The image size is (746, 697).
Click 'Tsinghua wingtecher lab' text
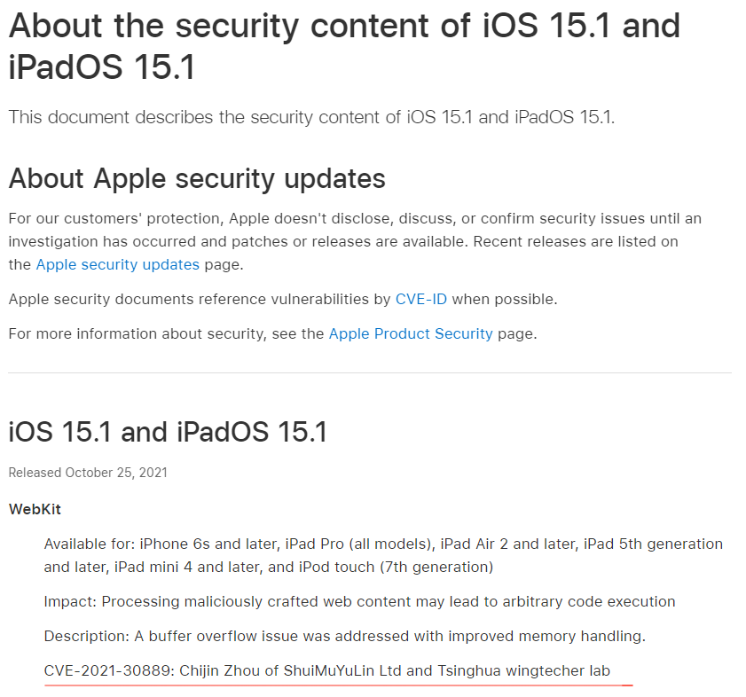point(523,670)
